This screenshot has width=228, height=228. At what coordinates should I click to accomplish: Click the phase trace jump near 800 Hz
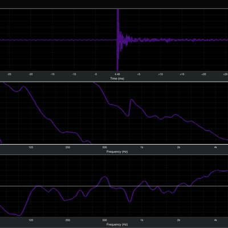tap(130, 108)
